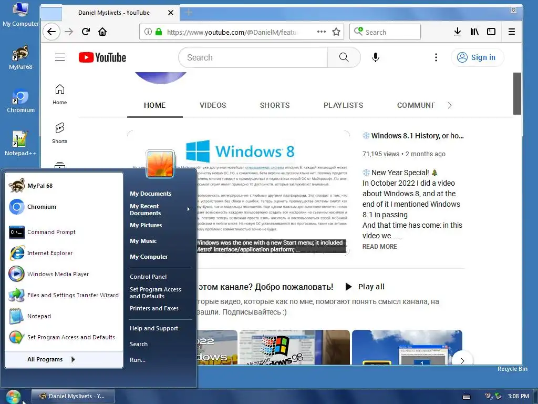
Task: Click the green padlock security icon
Action: pyautogui.click(x=159, y=32)
